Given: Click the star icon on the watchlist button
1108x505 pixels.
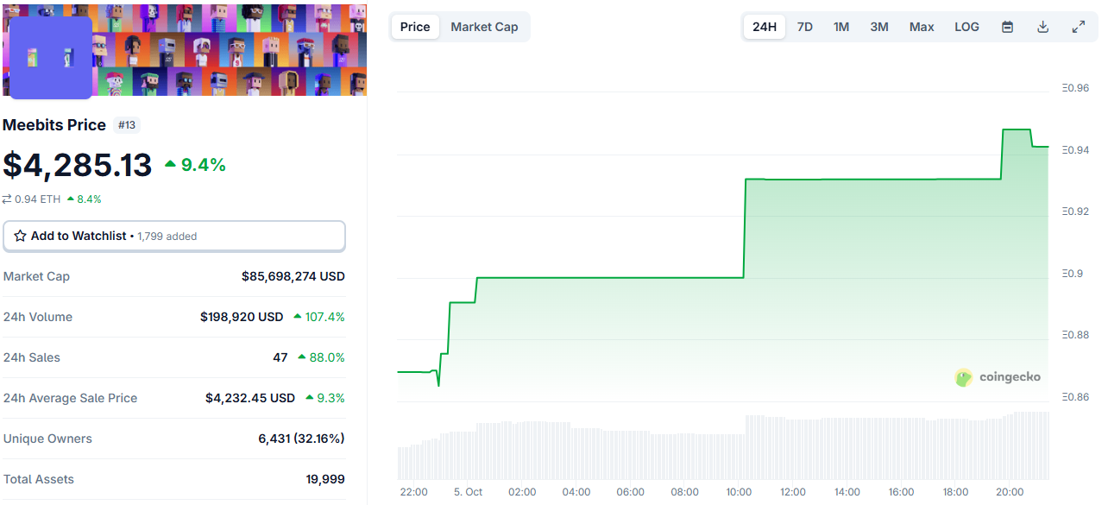Looking at the screenshot, I should 20,236.
